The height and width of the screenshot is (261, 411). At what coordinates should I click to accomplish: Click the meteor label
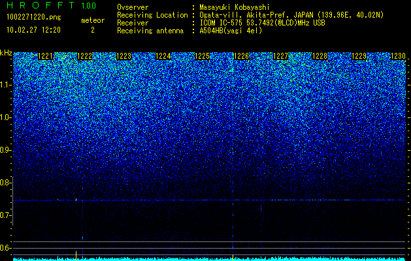click(93, 20)
